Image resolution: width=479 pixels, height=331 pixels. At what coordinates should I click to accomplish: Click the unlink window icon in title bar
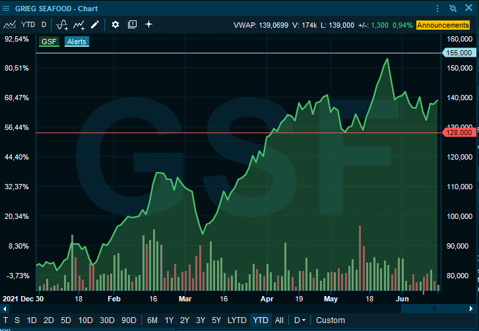point(452,8)
